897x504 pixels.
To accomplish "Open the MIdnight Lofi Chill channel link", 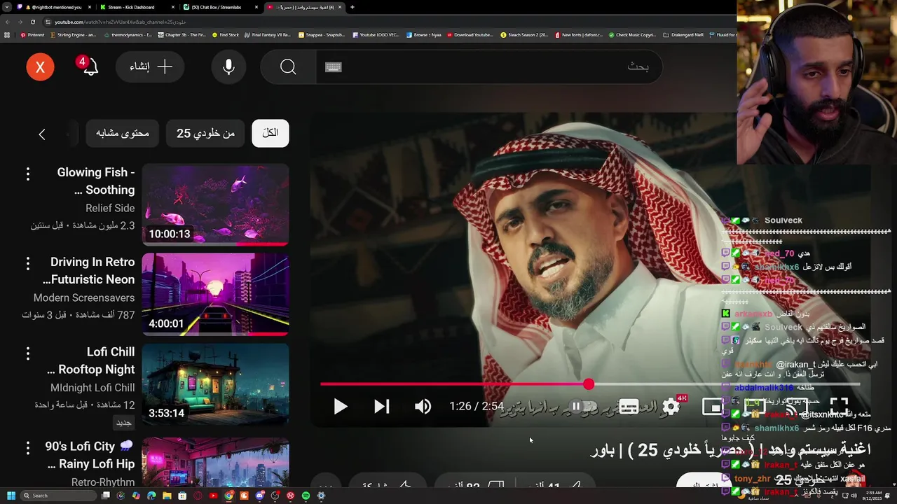I will click(93, 388).
